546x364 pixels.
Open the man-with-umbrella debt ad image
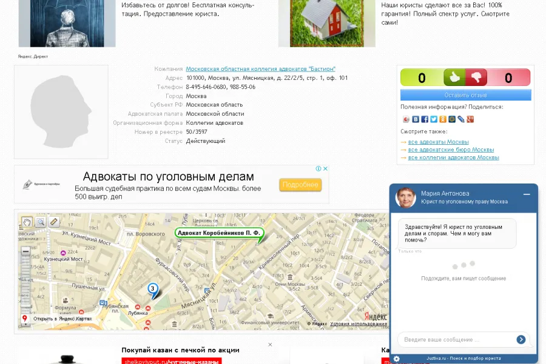[x=67, y=23]
